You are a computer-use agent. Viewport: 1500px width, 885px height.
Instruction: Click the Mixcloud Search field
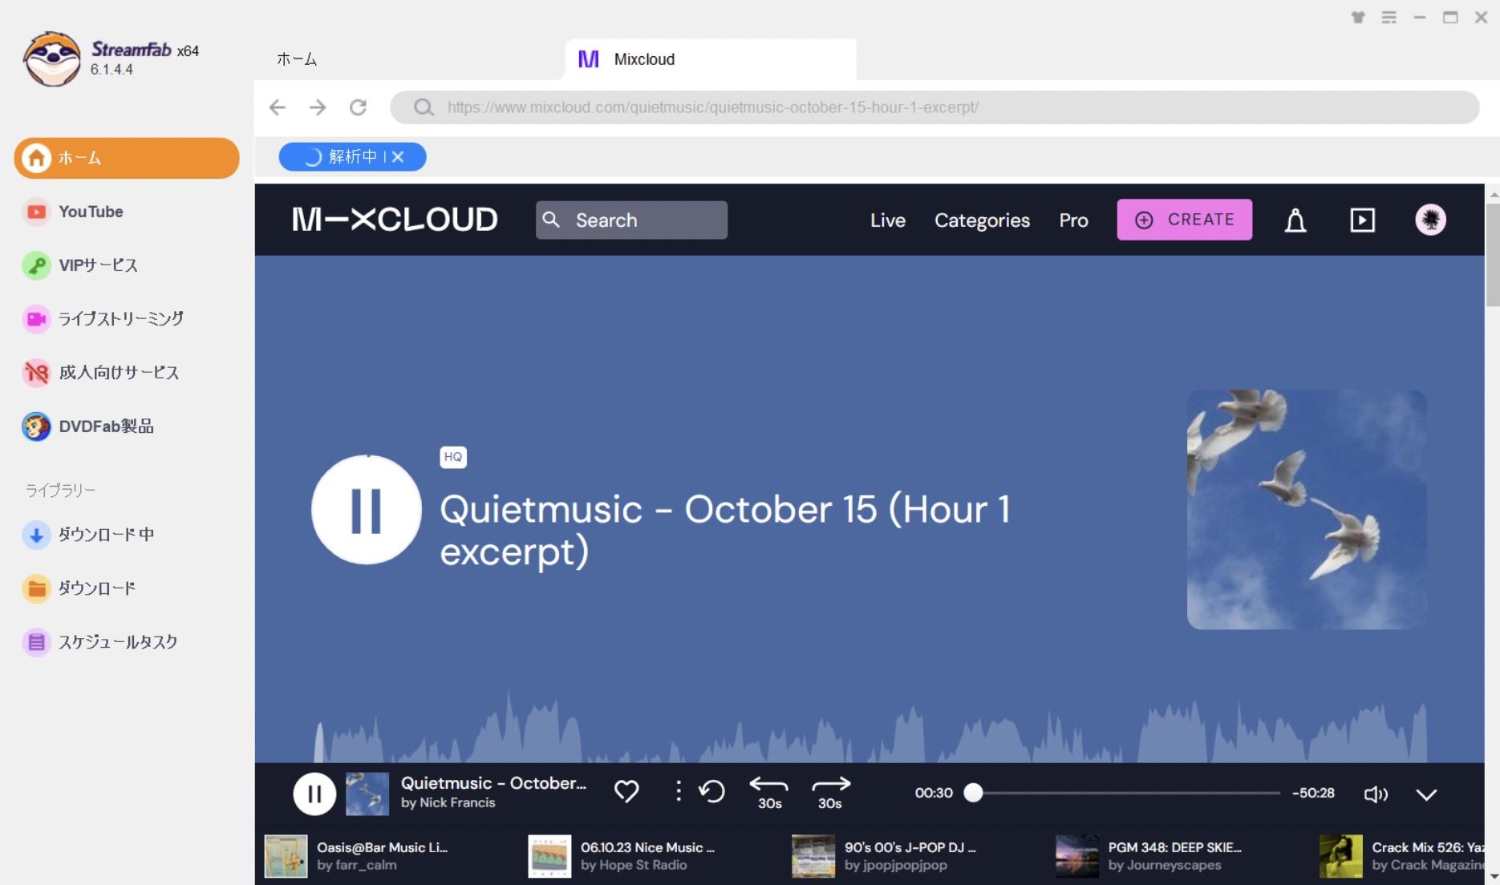point(631,220)
